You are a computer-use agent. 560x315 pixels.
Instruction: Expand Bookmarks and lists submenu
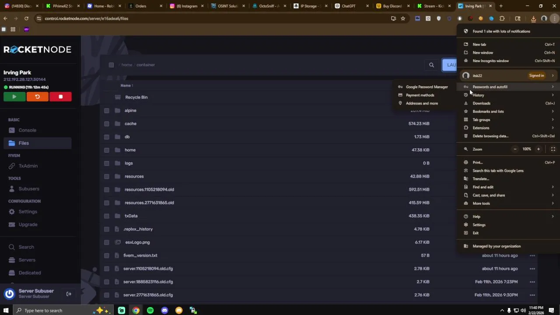click(x=508, y=112)
